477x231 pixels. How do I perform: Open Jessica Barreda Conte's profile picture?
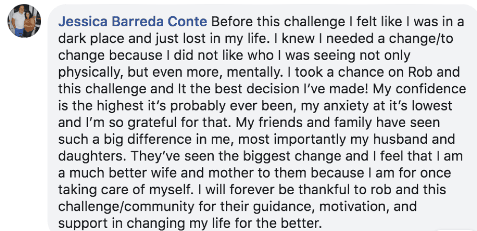tap(24, 21)
